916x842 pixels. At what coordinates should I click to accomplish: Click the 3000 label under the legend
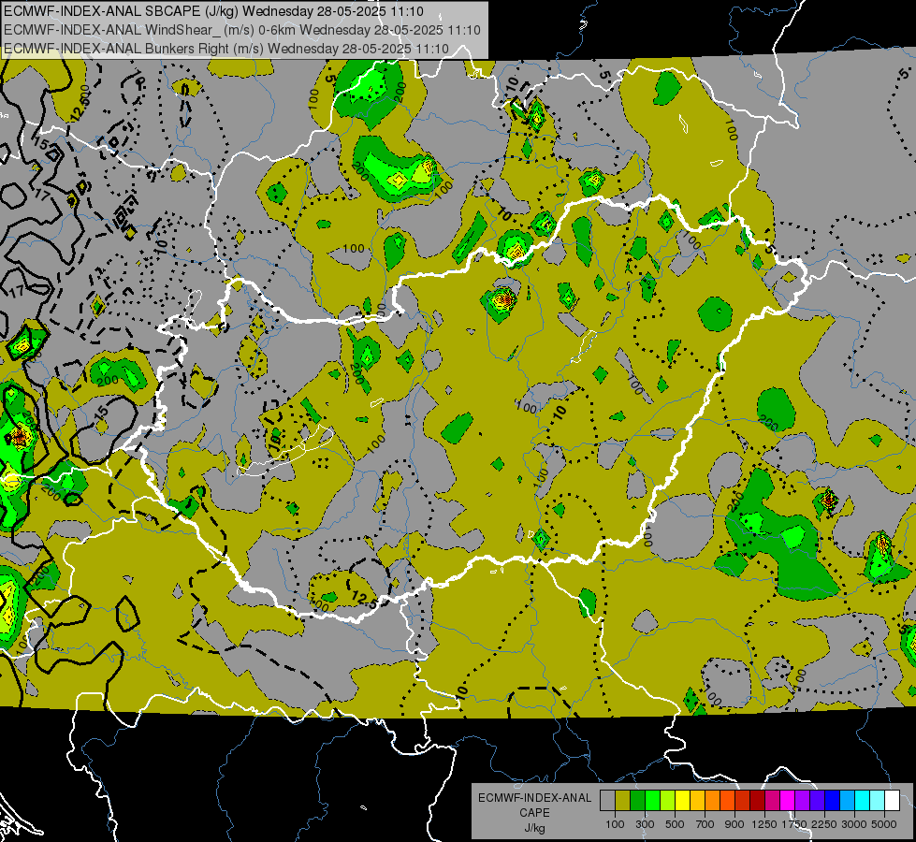coord(854,824)
